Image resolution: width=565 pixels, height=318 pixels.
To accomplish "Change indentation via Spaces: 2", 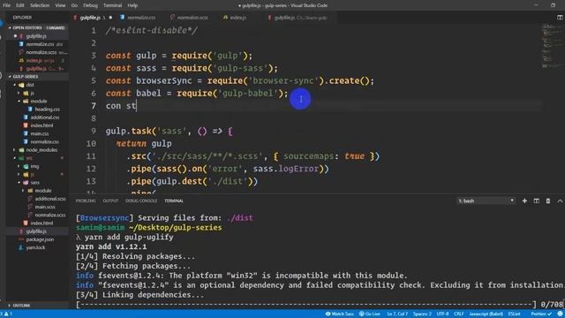I will pos(422,314).
